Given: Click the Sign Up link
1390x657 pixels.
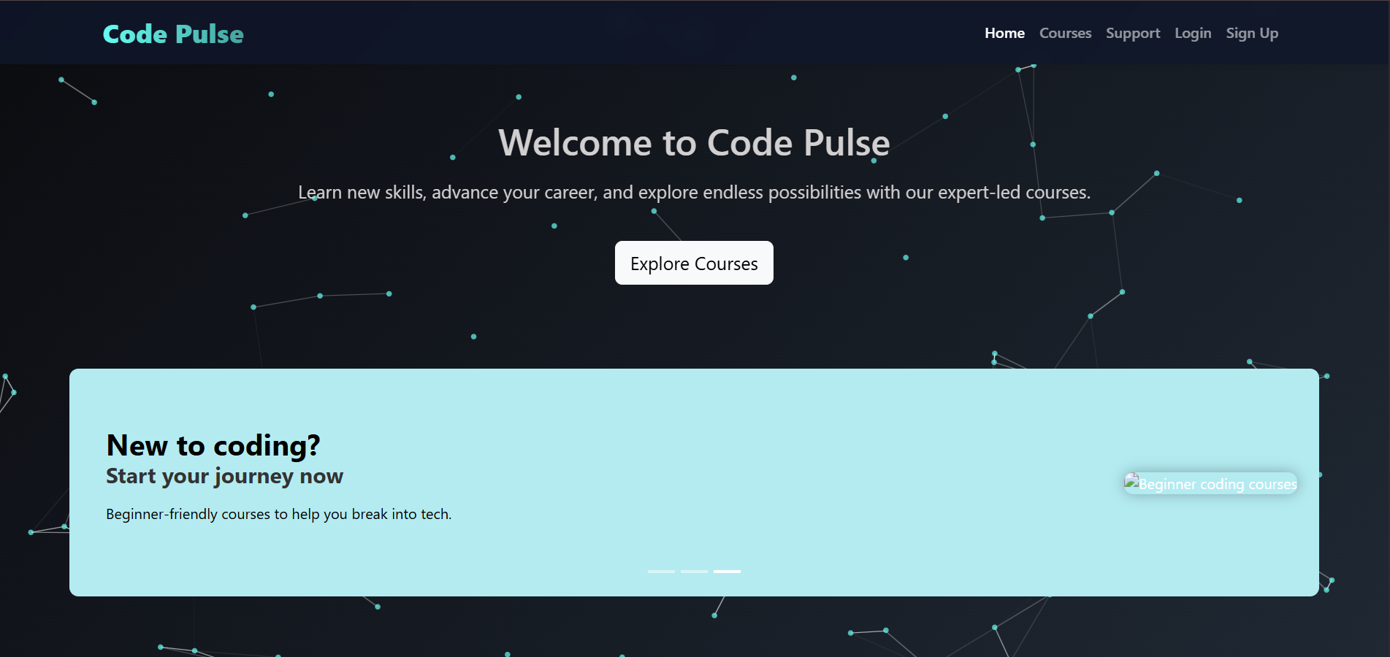Looking at the screenshot, I should [x=1252, y=33].
